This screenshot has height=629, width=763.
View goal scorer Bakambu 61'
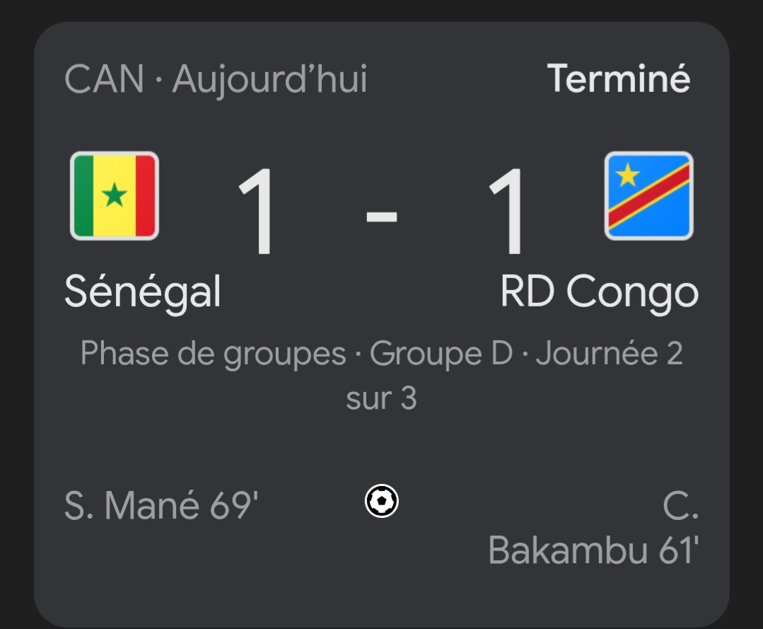coord(593,550)
